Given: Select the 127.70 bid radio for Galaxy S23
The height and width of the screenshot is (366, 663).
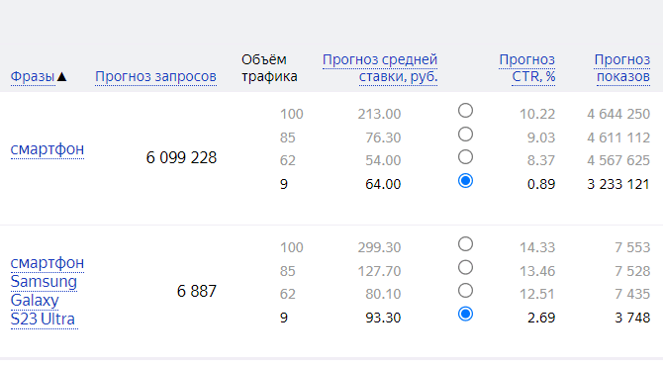Looking at the screenshot, I should coord(465,267).
